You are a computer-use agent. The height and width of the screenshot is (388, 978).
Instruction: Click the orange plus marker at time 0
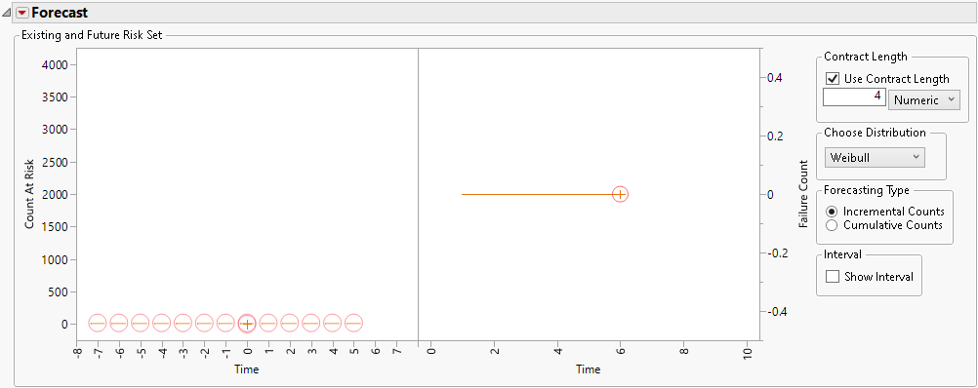click(x=247, y=324)
